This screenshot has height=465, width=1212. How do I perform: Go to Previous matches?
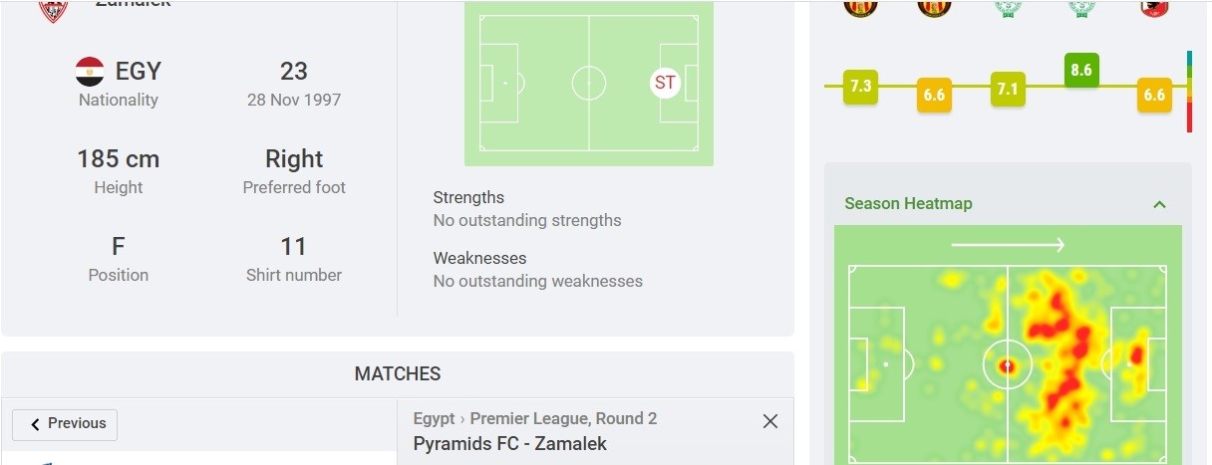click(65, 424)
